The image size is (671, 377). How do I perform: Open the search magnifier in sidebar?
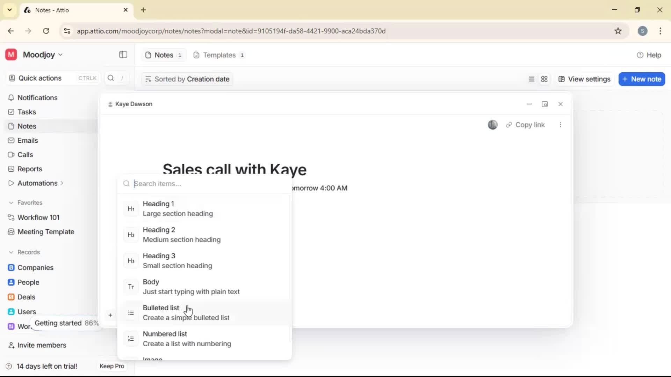110,78
